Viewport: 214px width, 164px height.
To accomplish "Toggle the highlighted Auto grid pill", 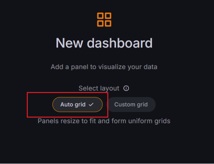I will click(77, 105).
